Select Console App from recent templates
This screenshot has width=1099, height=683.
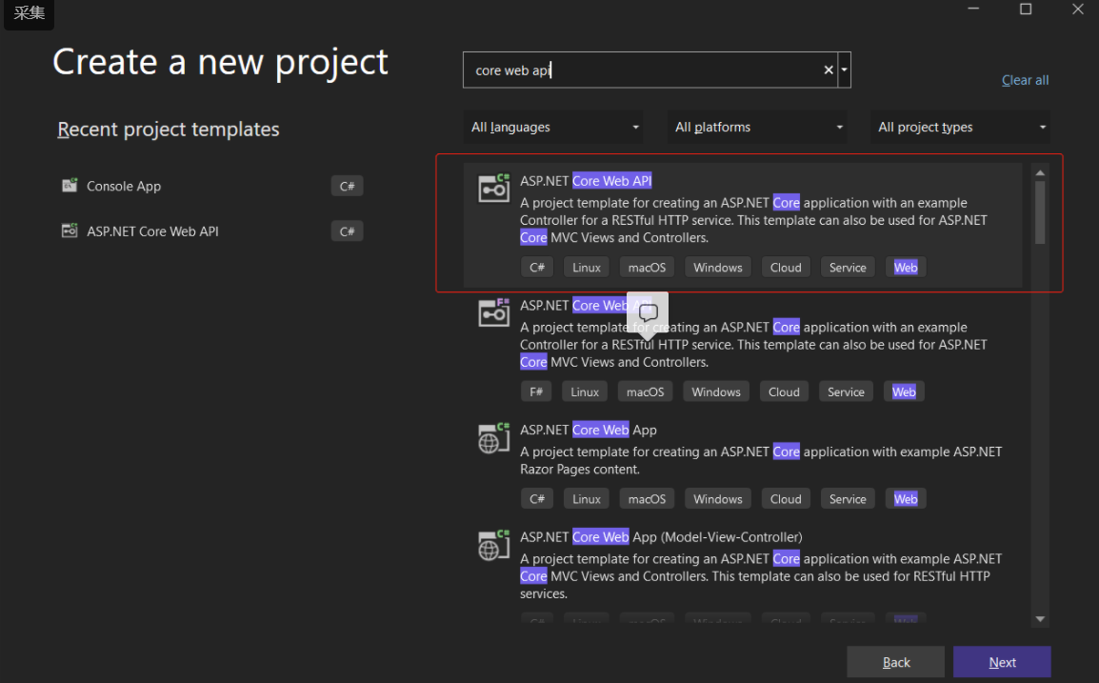click(124, 186)
